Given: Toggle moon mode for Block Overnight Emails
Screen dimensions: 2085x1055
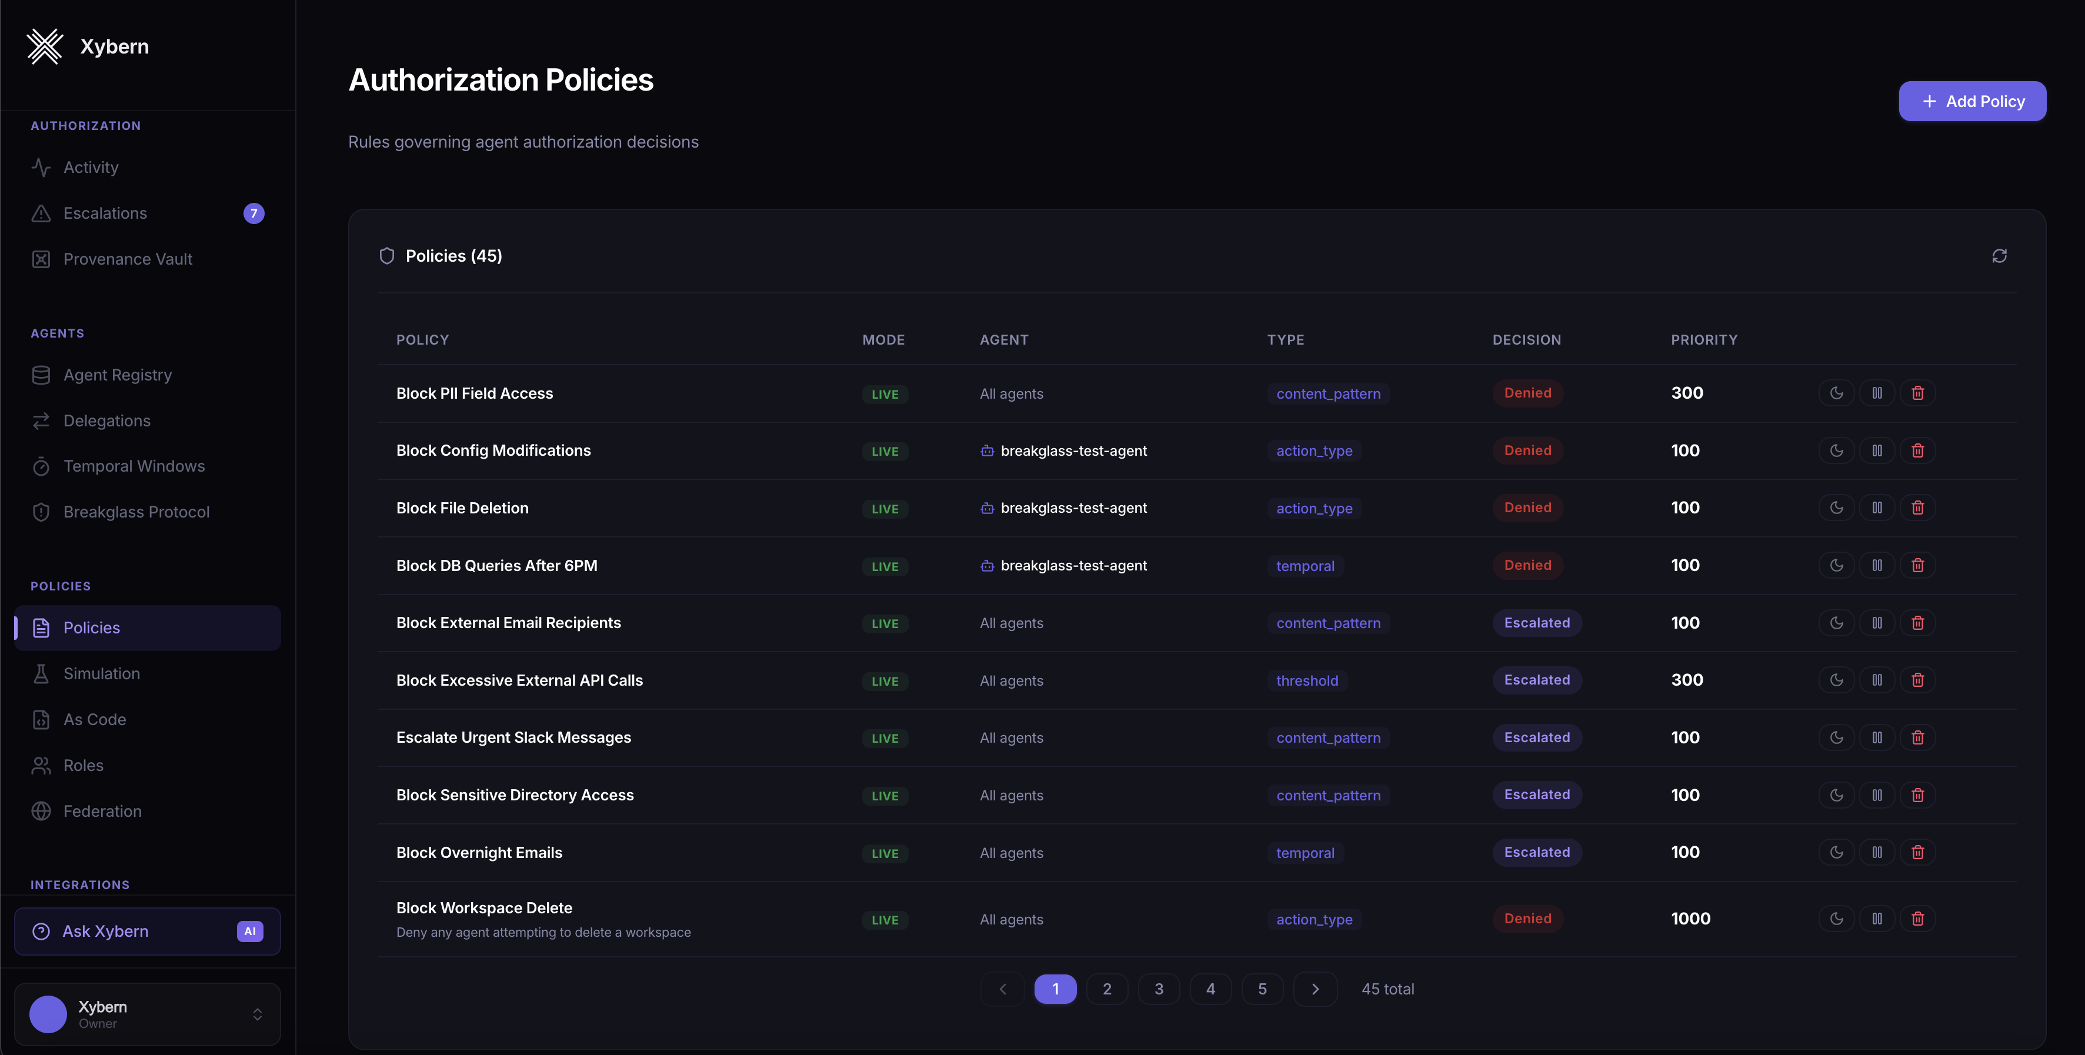Looking at the screenshot, I should 1836,852.
